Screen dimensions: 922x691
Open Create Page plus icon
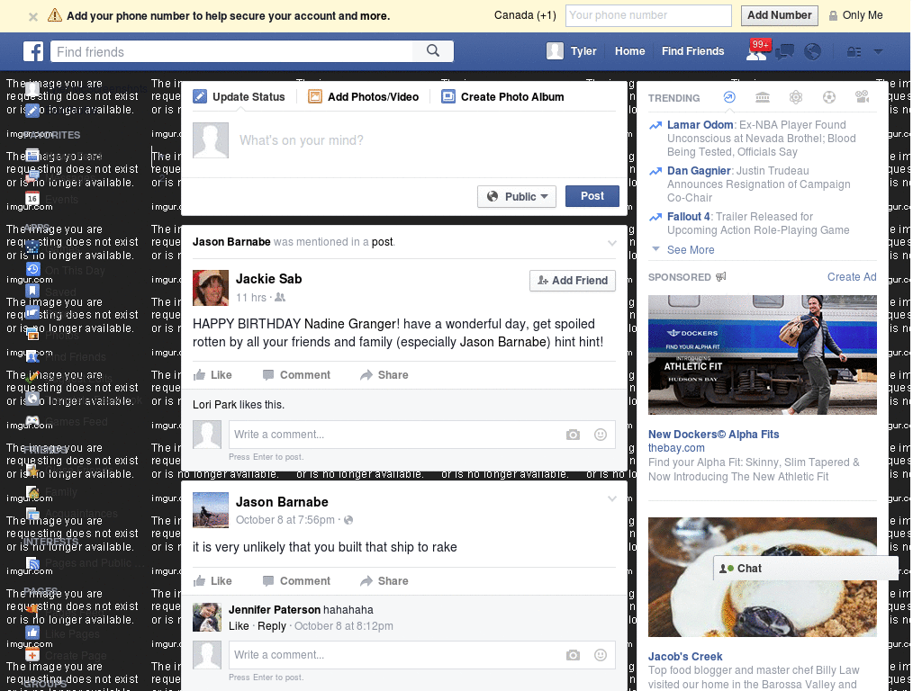pos(32,655)
